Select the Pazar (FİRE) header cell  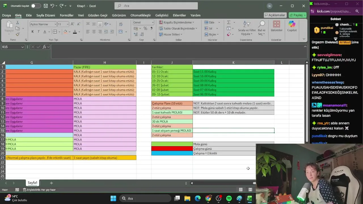(x=105, y=67)
